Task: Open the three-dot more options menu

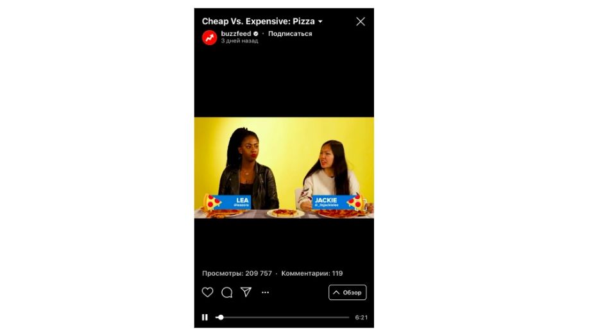Action: click(x=266, y=292)
